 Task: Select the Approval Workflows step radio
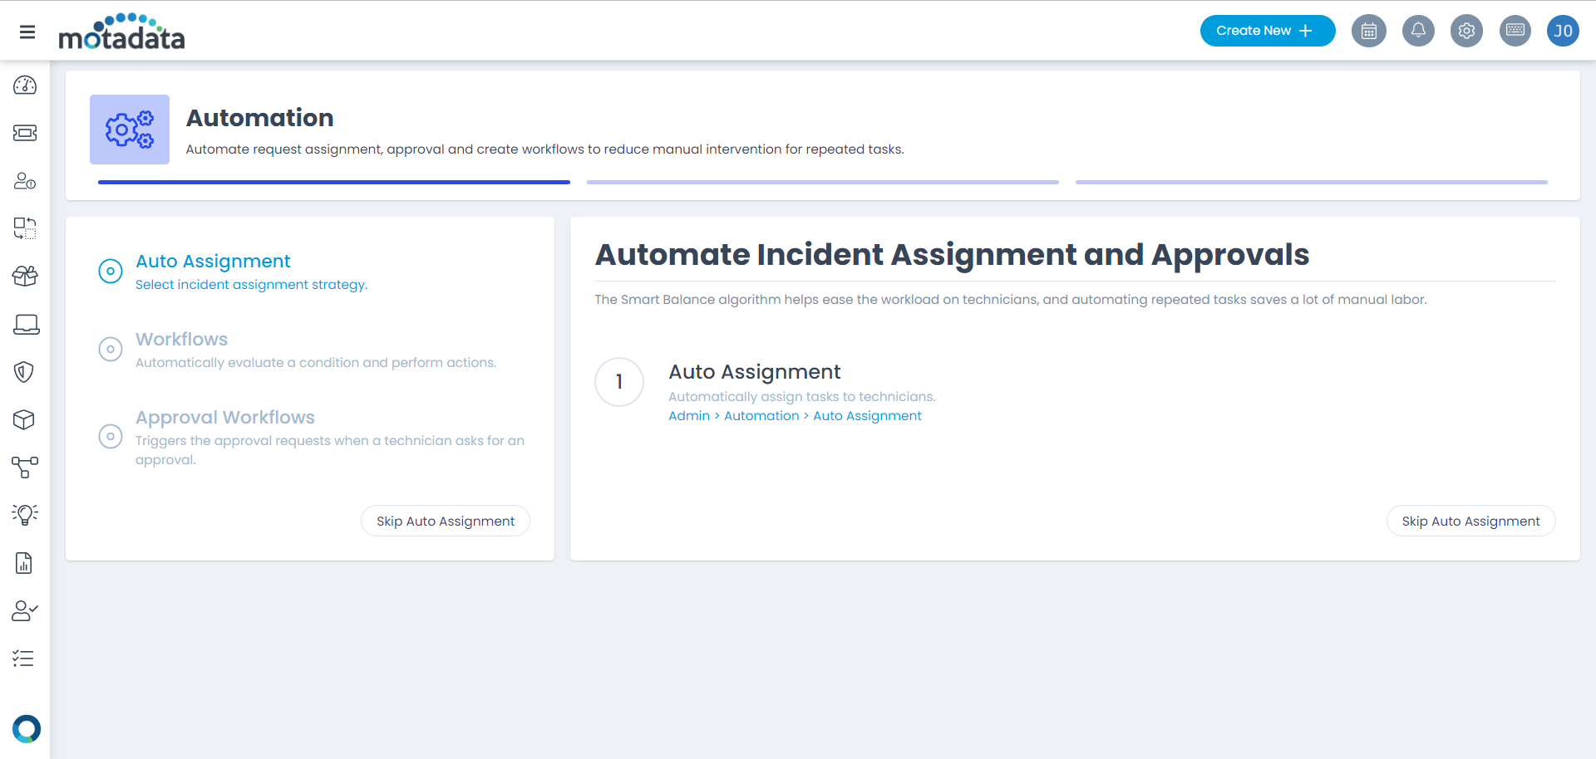(111, 436)
